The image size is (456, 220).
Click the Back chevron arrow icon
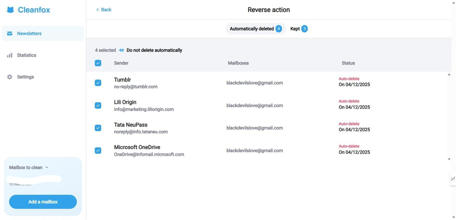98,10
